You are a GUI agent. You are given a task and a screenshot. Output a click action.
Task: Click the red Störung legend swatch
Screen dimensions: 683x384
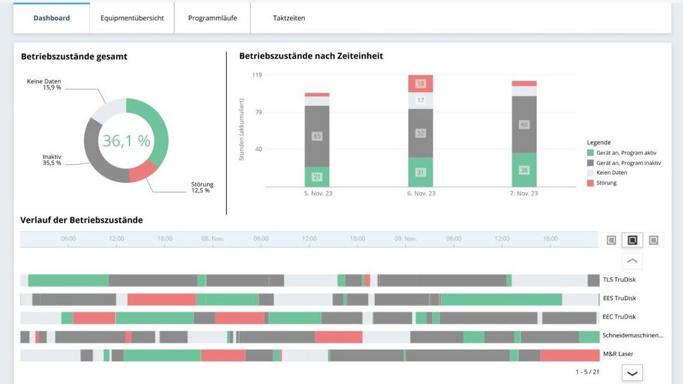(590, 183)
